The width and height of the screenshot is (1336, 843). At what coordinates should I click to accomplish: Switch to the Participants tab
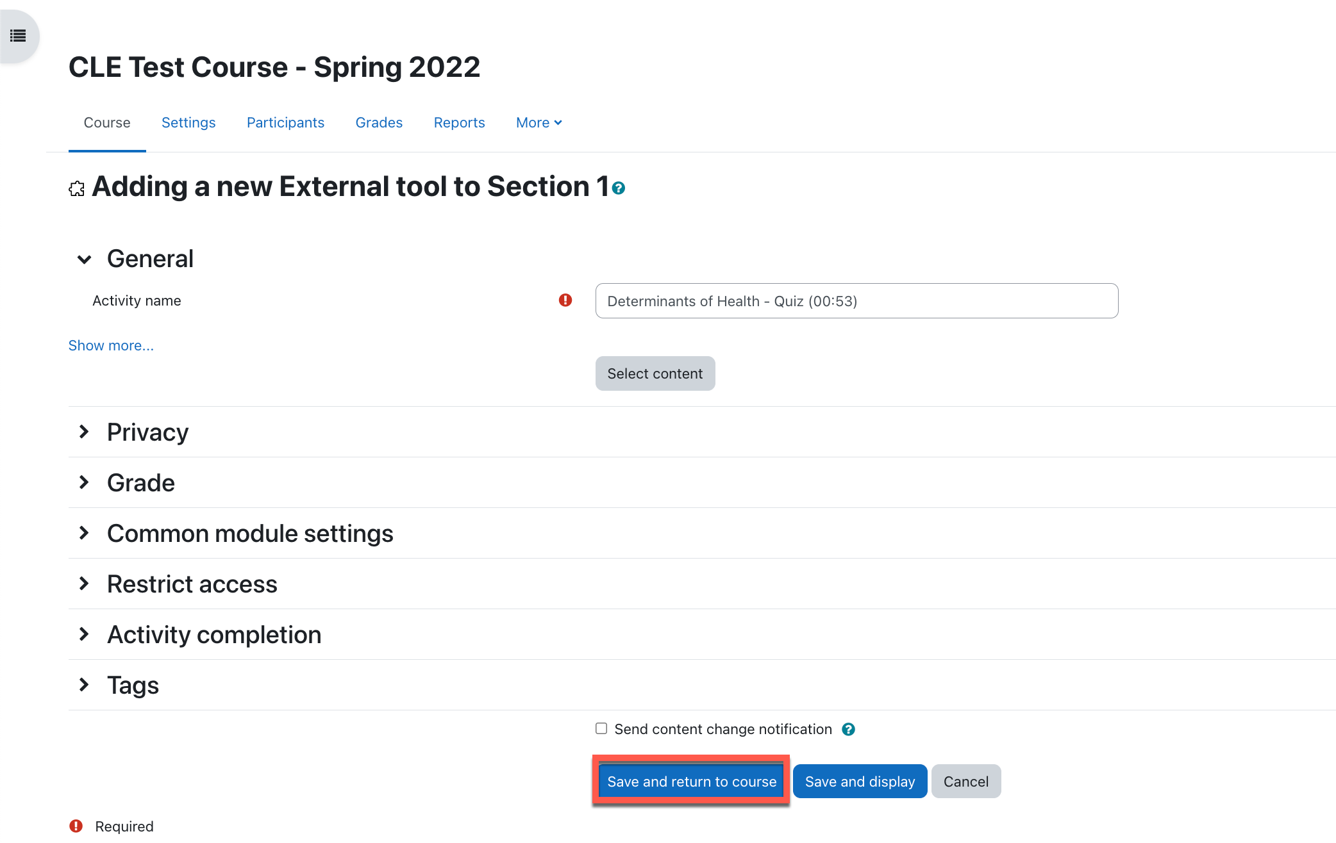pyautogui.click(x=285, y=123)
